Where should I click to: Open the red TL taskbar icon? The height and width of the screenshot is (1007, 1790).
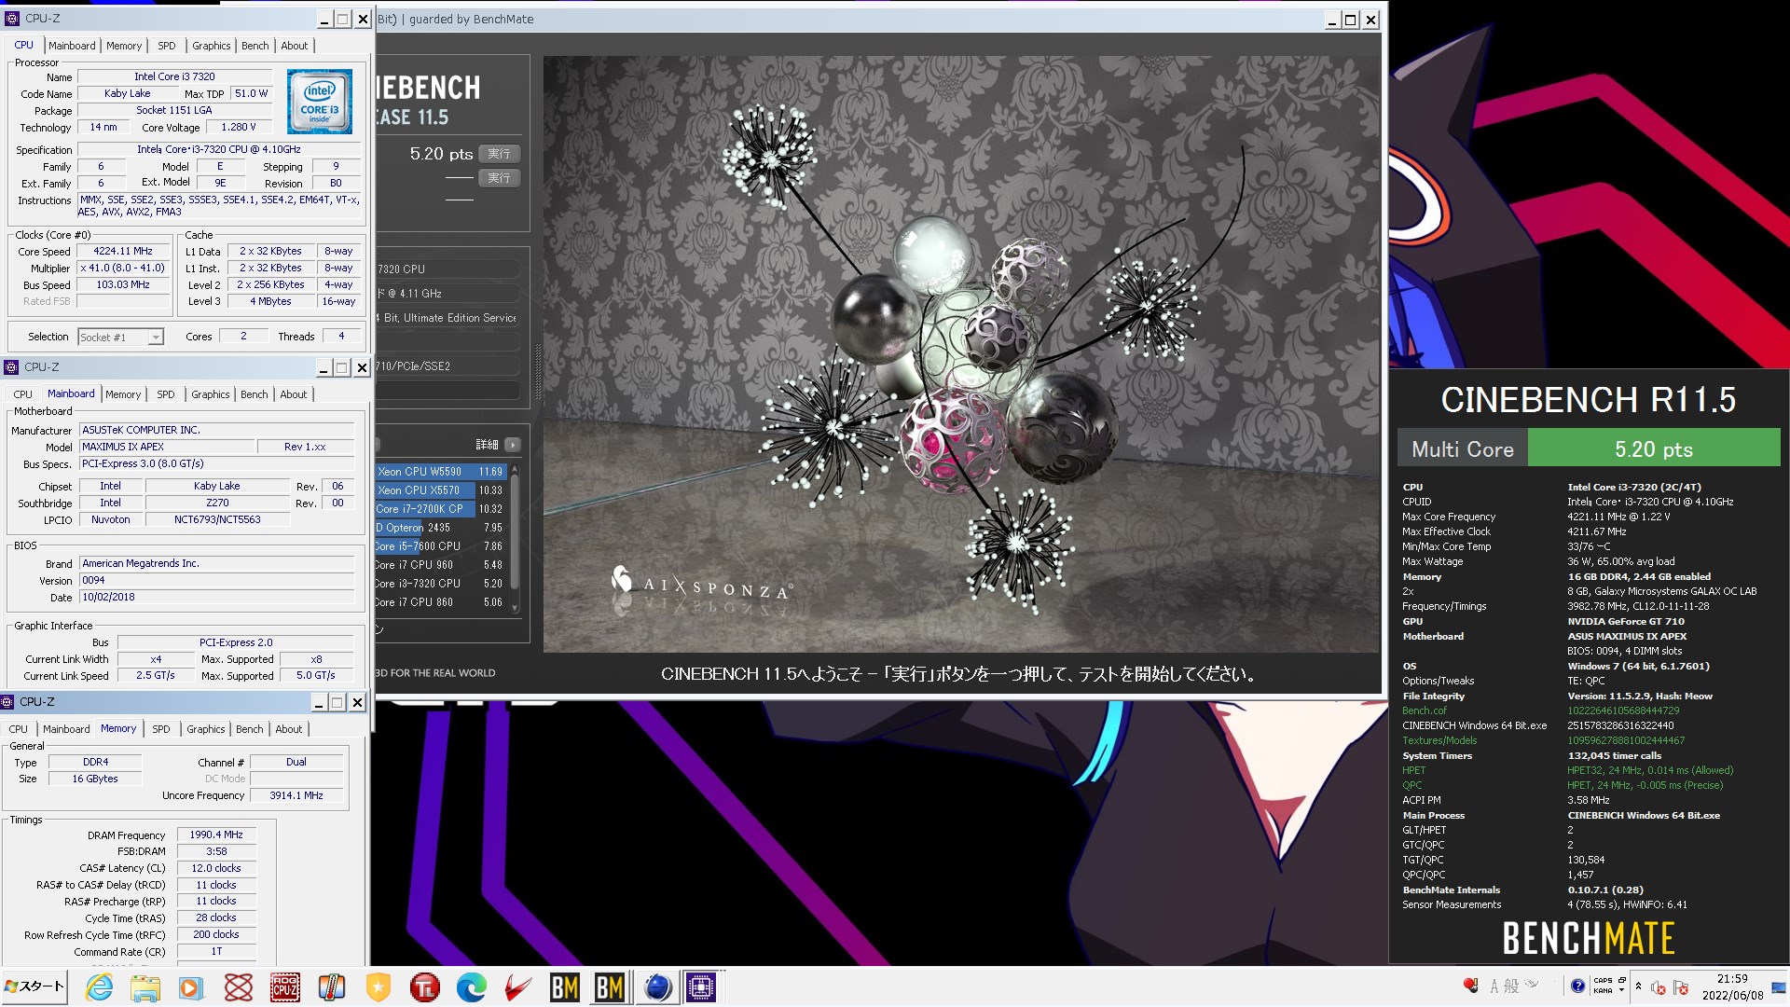tap(425, 987)
